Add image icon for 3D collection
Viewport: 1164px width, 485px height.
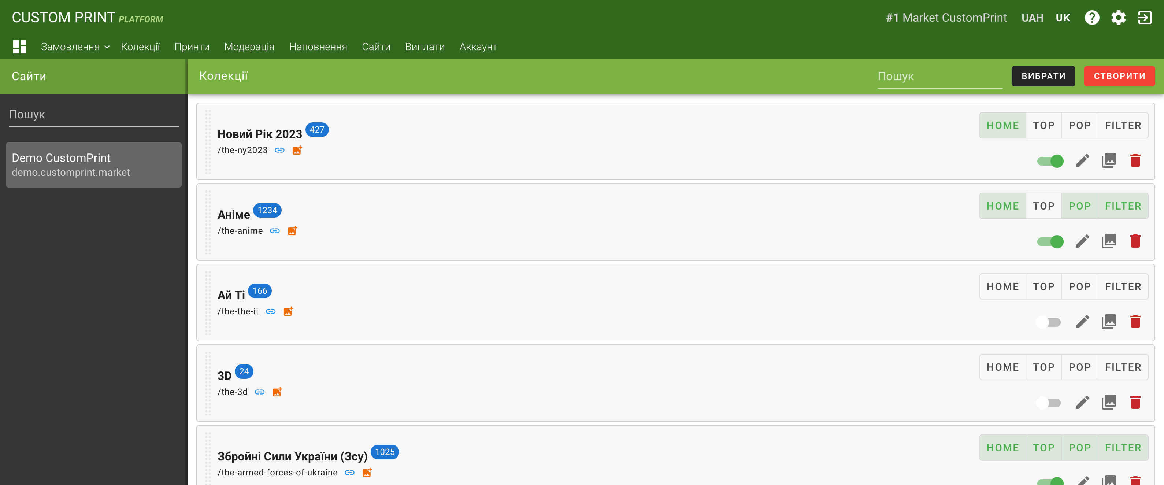pos(277,392)
